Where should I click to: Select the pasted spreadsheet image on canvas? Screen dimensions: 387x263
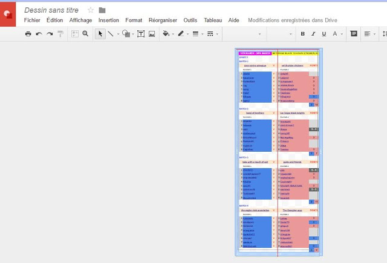pyautogui.click(x=279, y=152)
